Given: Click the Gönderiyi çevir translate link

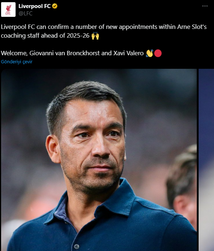Looking at the screenshot, I should click(16, 61).
